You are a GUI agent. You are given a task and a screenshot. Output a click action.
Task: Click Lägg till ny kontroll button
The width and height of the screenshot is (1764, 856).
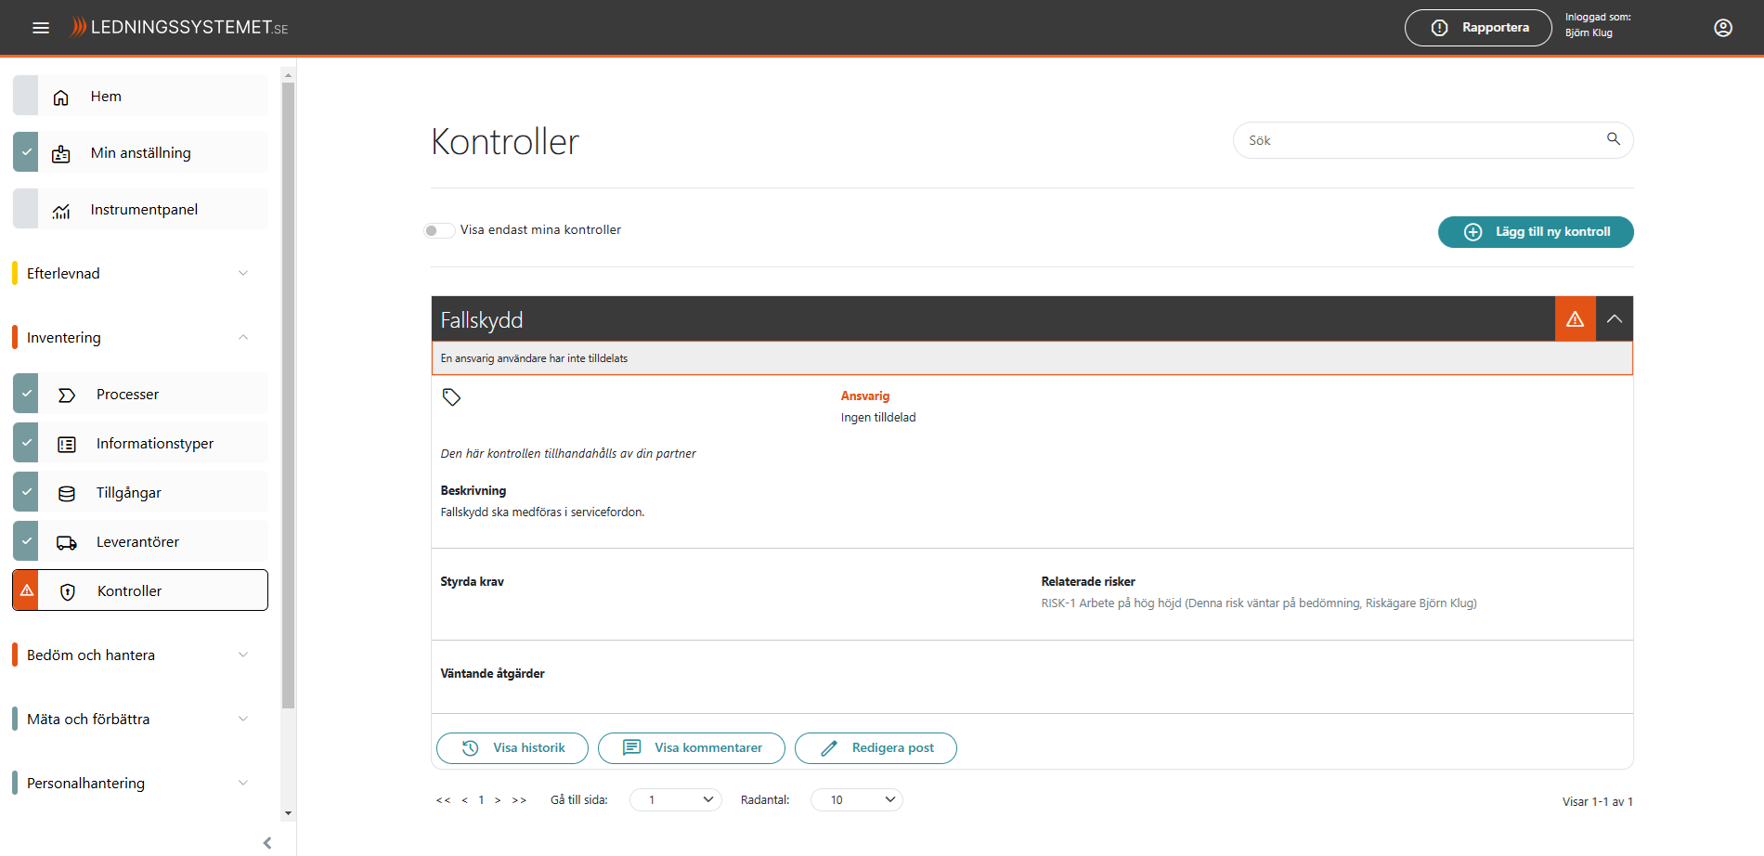1535,232
